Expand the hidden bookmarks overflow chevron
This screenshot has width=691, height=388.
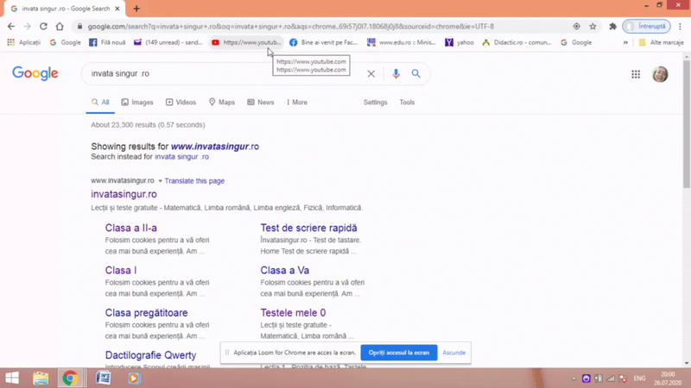pyautogui.click(x=625, y=42)
